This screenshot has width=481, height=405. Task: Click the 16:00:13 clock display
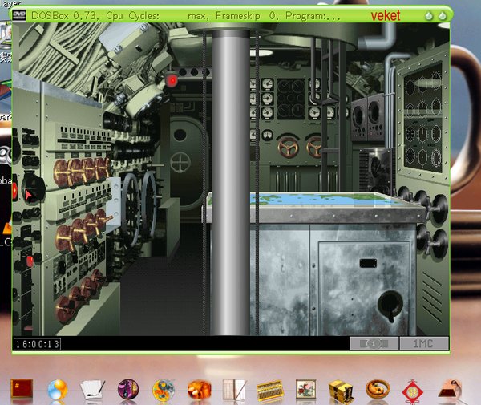[x=37, y=344]
